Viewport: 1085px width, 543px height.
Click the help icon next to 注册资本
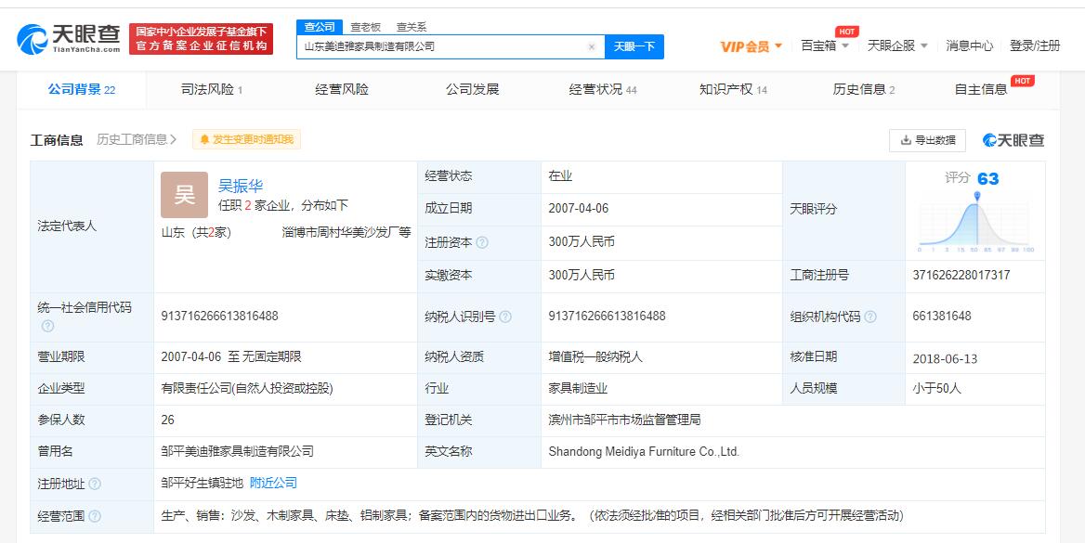482,243
